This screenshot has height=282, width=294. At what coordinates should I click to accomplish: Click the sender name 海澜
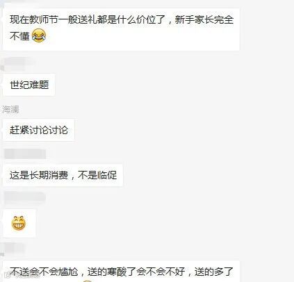click(10, 109)
